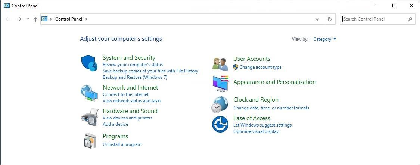Click the User Accounts people icon
420x165 pixels.
tap(220, 64)
